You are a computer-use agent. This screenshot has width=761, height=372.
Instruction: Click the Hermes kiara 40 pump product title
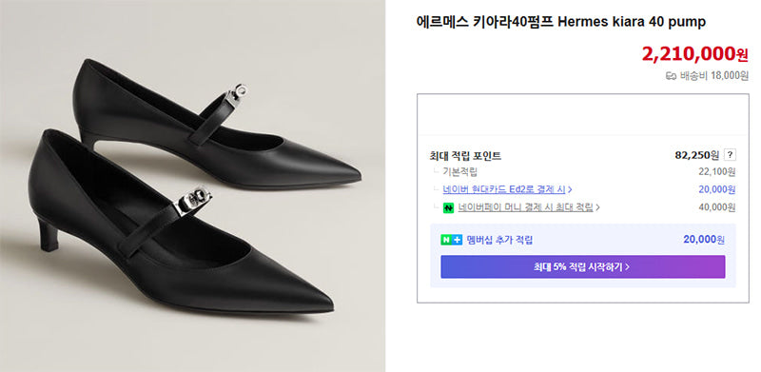(561, 22)
